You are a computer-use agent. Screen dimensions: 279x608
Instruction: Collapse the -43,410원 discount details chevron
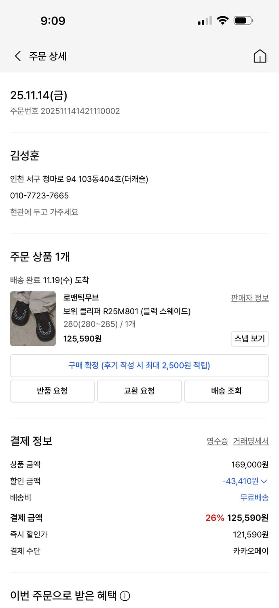coord(265,481)
